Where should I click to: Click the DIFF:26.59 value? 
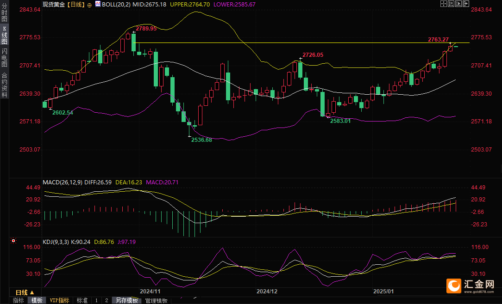pos(98,182)
